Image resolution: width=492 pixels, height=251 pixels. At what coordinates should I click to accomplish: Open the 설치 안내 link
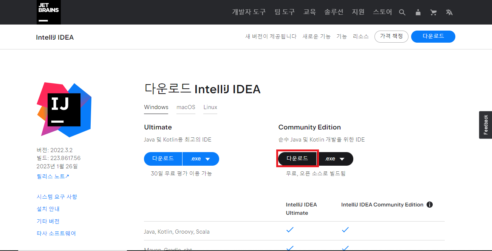point(48,209)
